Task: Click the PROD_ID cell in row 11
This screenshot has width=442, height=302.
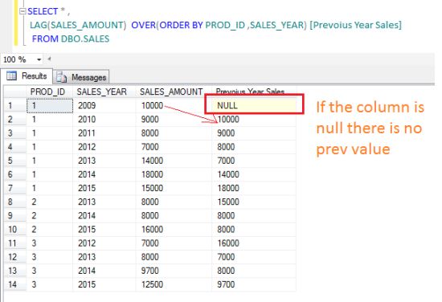Action: click(50, 243)
